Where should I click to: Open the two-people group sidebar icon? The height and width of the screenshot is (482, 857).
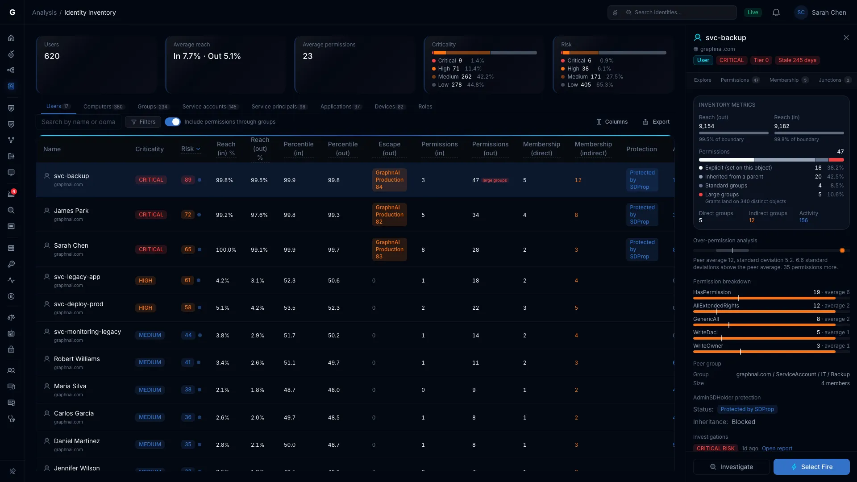11,370
